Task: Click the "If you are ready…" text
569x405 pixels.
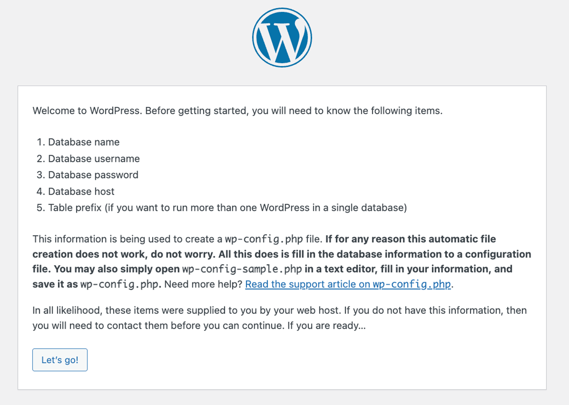Action: tap(326, 326)
